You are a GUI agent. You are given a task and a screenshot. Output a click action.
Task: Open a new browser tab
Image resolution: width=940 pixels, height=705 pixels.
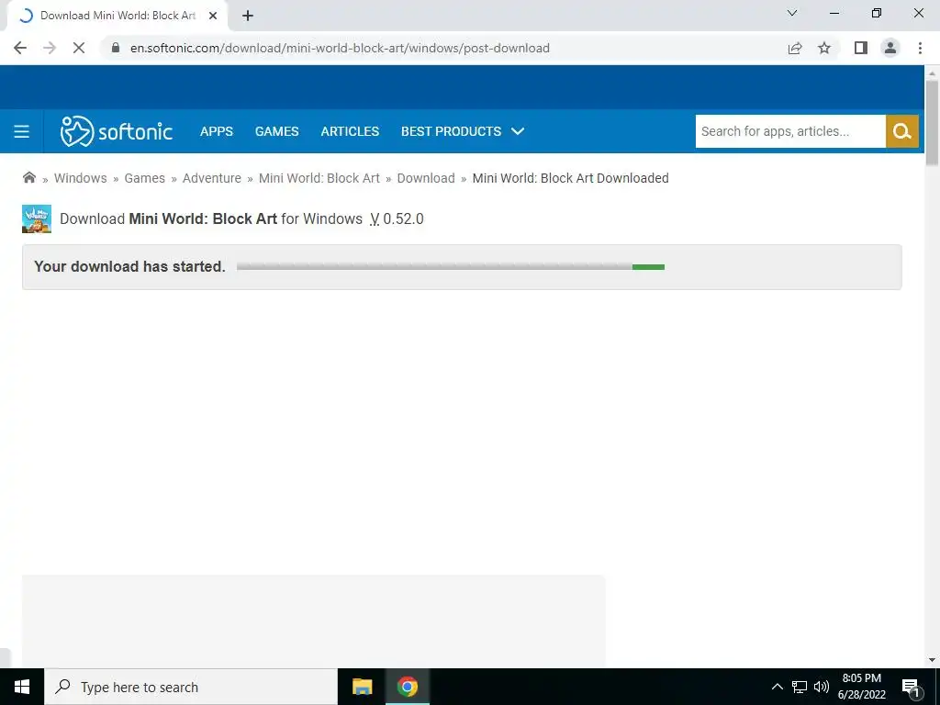pos(248,17)
